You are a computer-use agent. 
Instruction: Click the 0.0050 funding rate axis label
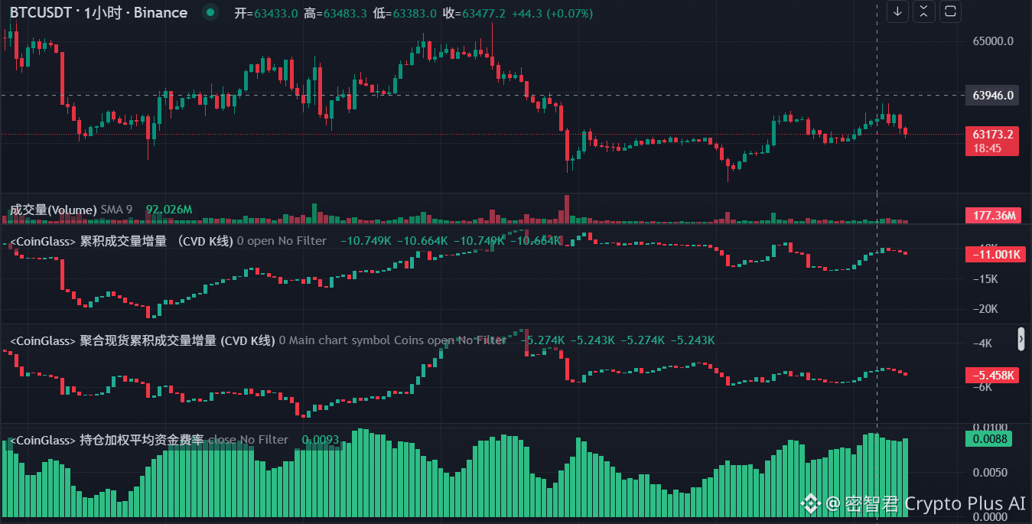point(988,472)
